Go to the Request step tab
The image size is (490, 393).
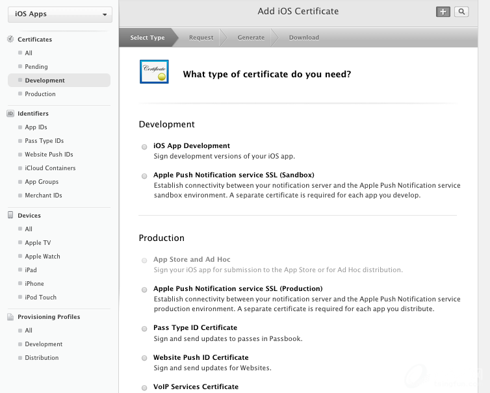pos(201,38)
